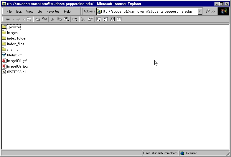The height and width of the screenshot is (157, 231).
Task: Select the image001.gif file icon
Action: click(x=4, y=61)
